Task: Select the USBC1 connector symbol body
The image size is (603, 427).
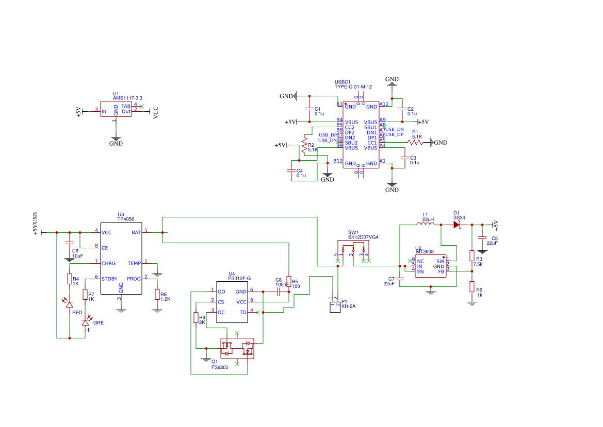Action: coord(361,135)
